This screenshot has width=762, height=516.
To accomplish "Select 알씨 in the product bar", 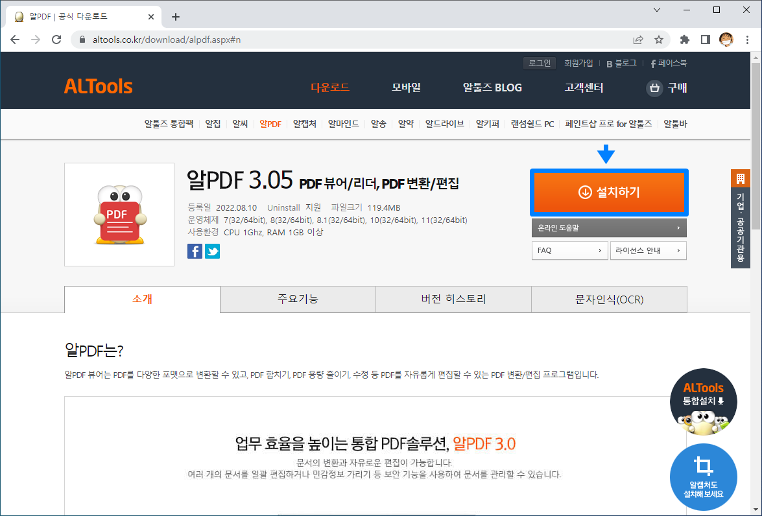I will pyautogui.click(x=240, y=124).
